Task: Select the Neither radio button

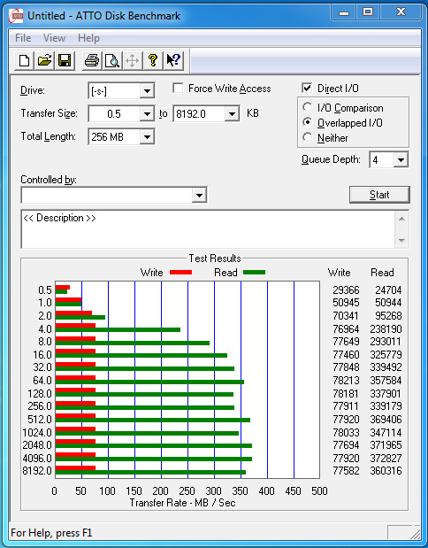Action: tap(307, 137)
